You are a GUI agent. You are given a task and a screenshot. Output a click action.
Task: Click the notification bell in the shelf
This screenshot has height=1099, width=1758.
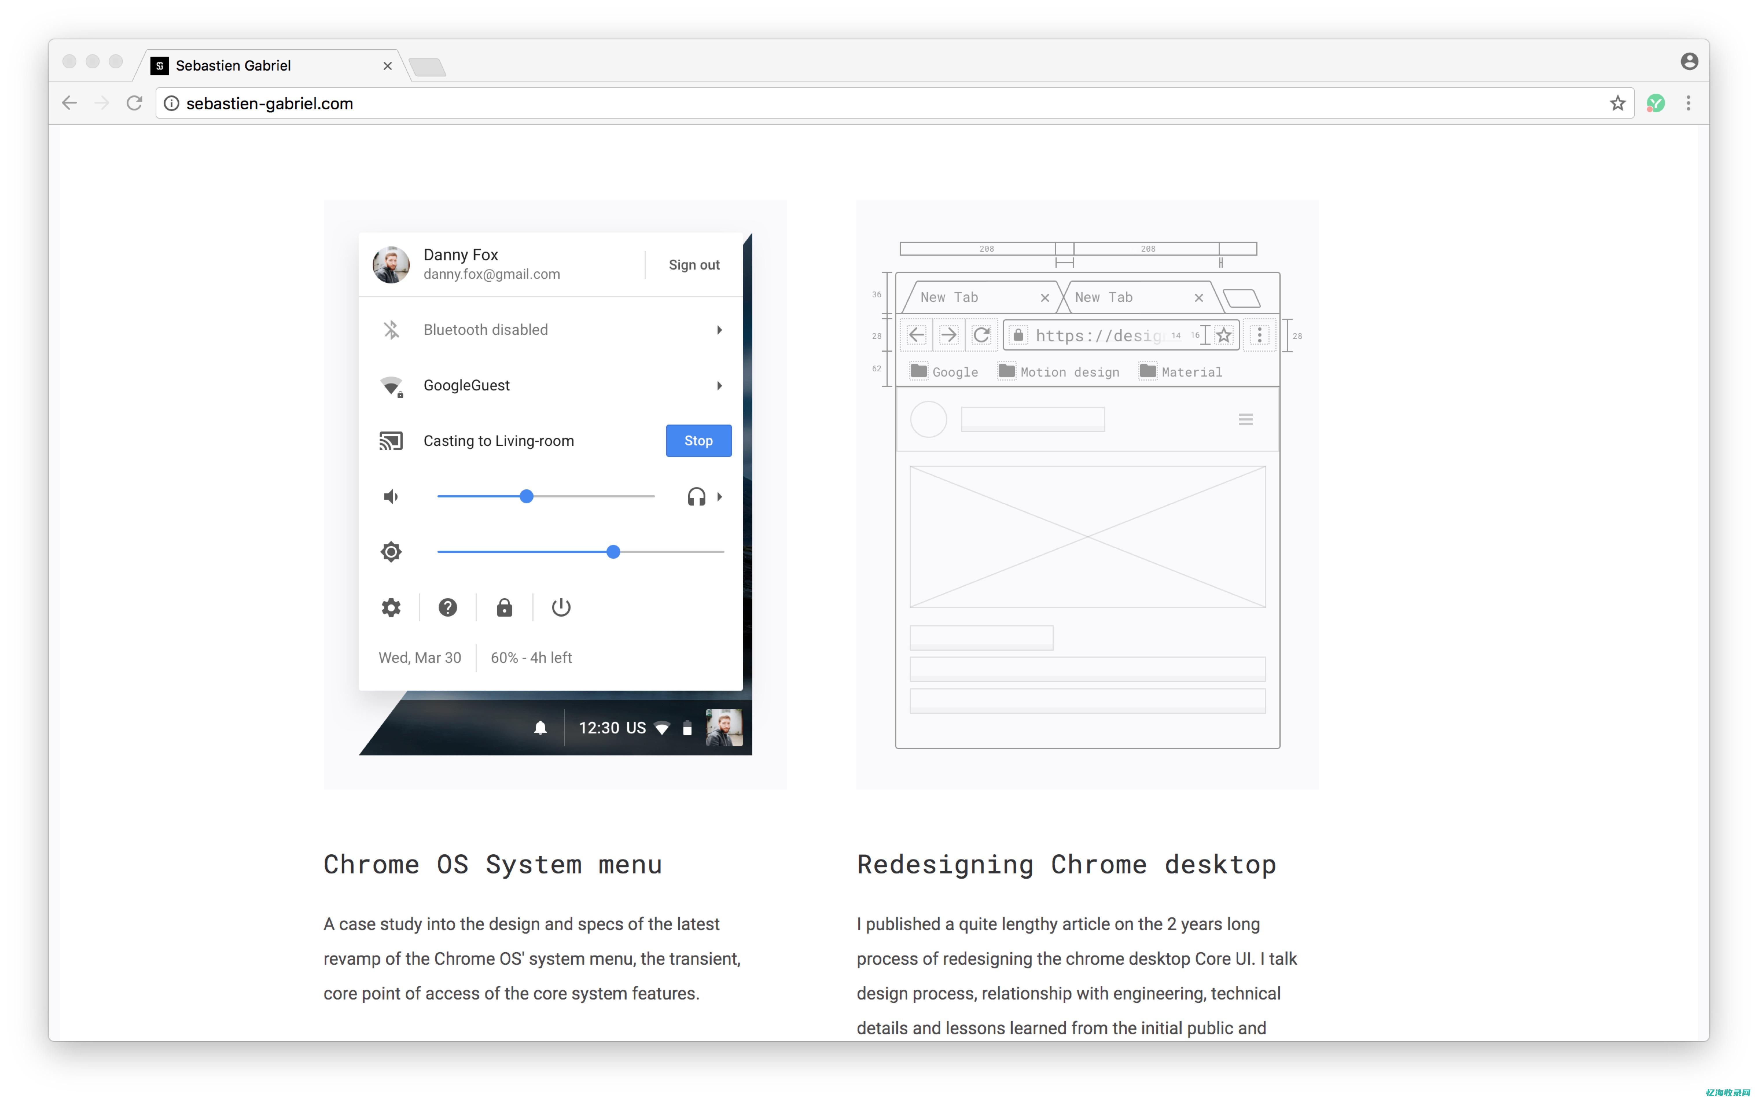[x=540, y=728]
